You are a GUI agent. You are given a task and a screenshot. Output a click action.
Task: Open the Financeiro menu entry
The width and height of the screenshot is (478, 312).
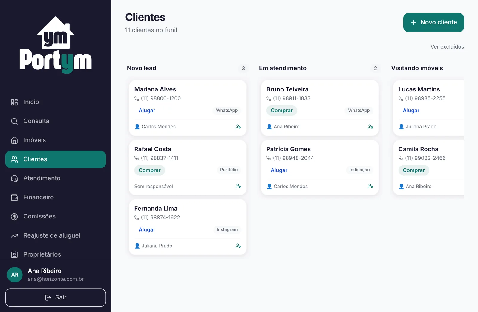(x=56, y=198)
